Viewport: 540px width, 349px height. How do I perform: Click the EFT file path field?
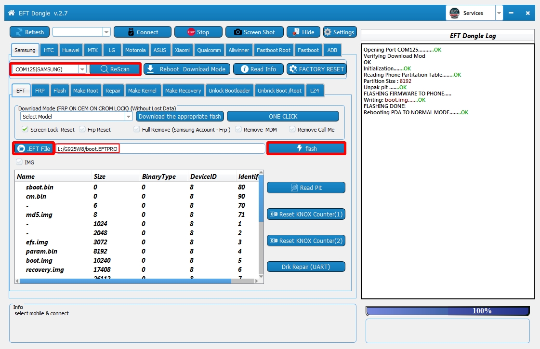(160, 149)
